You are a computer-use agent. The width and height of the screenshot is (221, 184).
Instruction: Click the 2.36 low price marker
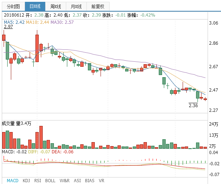pos(193,105)
